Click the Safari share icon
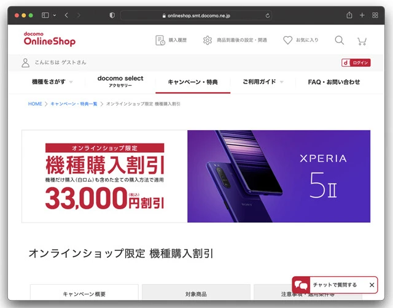 [x=349, y=15]
